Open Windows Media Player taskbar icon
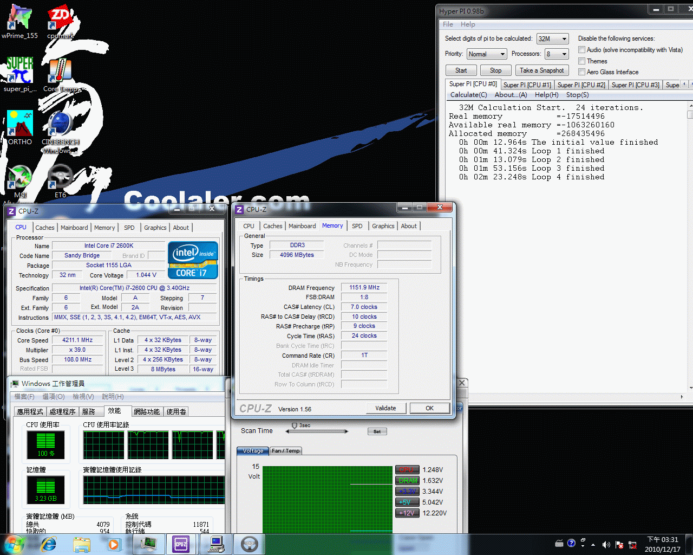The image size is (693, 555). [x=114, y=544]
